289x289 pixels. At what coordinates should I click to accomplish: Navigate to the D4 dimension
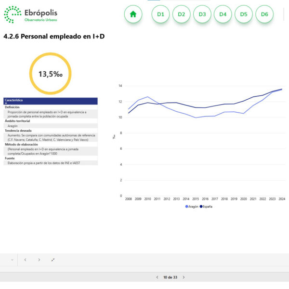click(x=223, y=14)
